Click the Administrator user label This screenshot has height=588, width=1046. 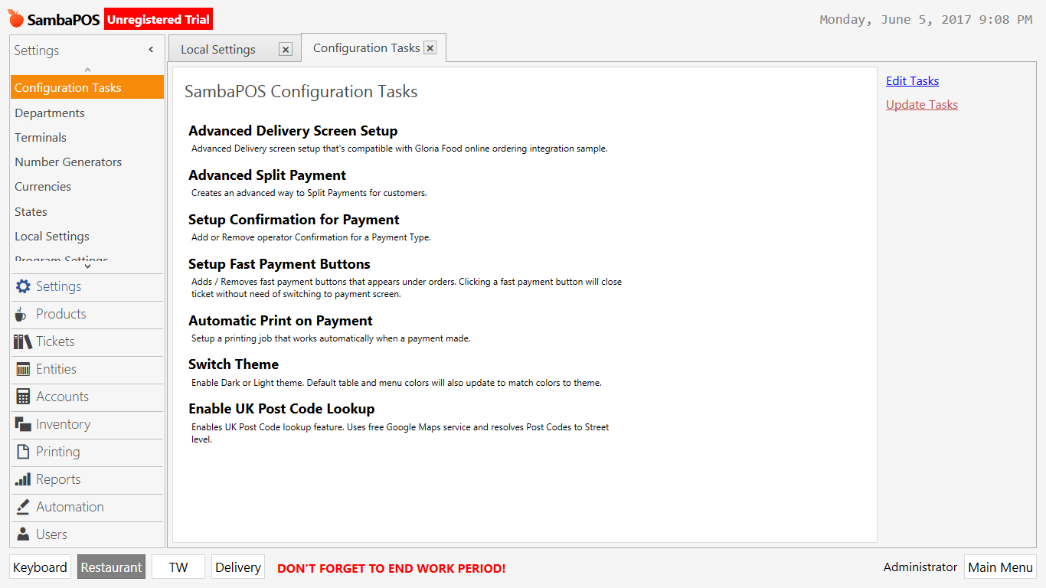pyautogui.click(x=920, y=567)
